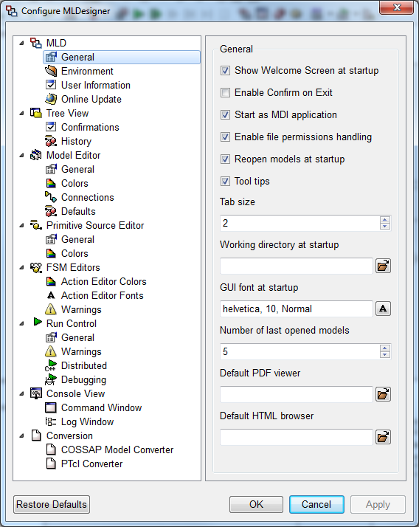Click the Restore Defaults button

click(x=52, y=504)
